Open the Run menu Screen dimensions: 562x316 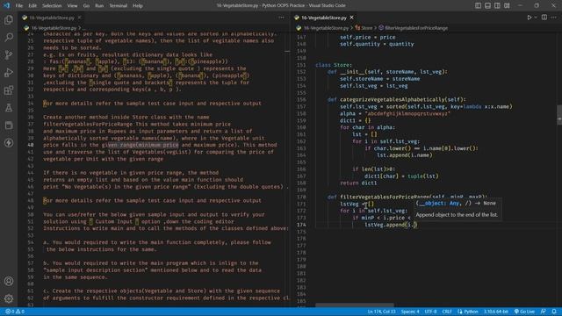tap(99, 5)
